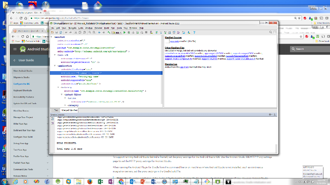The width and height of the screenshot is (330, 185).
Task: Click the blue Forward navigation arrow
Action: pyautogui.click(x=104, y=32)
